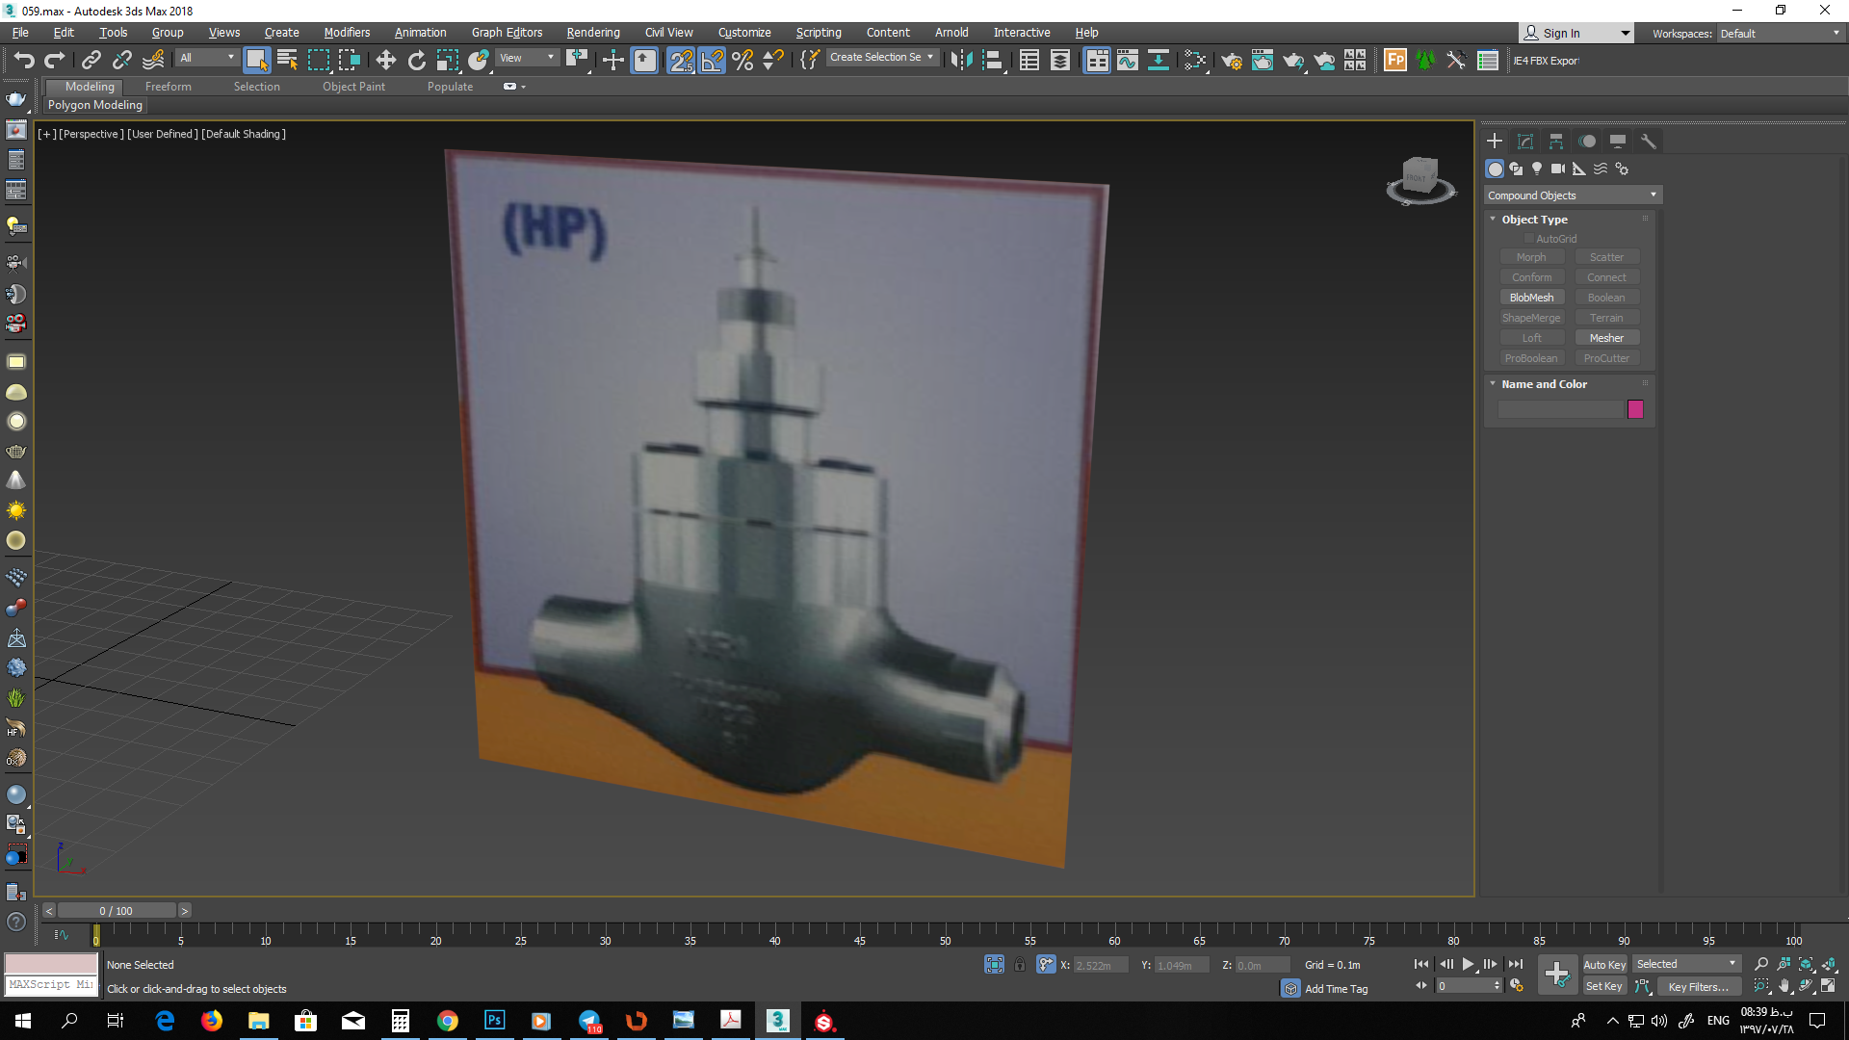Open the Modify panel tab
Image resolution: width=1849 pixels, height=1040 pixels.
1525,142
